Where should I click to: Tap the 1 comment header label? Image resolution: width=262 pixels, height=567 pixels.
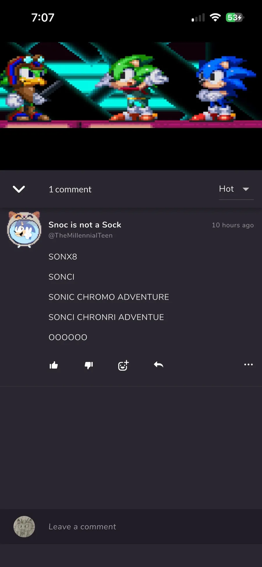(70, 189)
